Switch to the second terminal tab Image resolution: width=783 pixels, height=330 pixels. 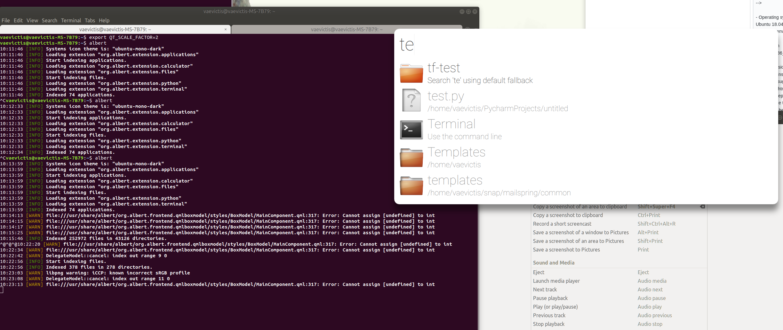[x=347, y=29]
